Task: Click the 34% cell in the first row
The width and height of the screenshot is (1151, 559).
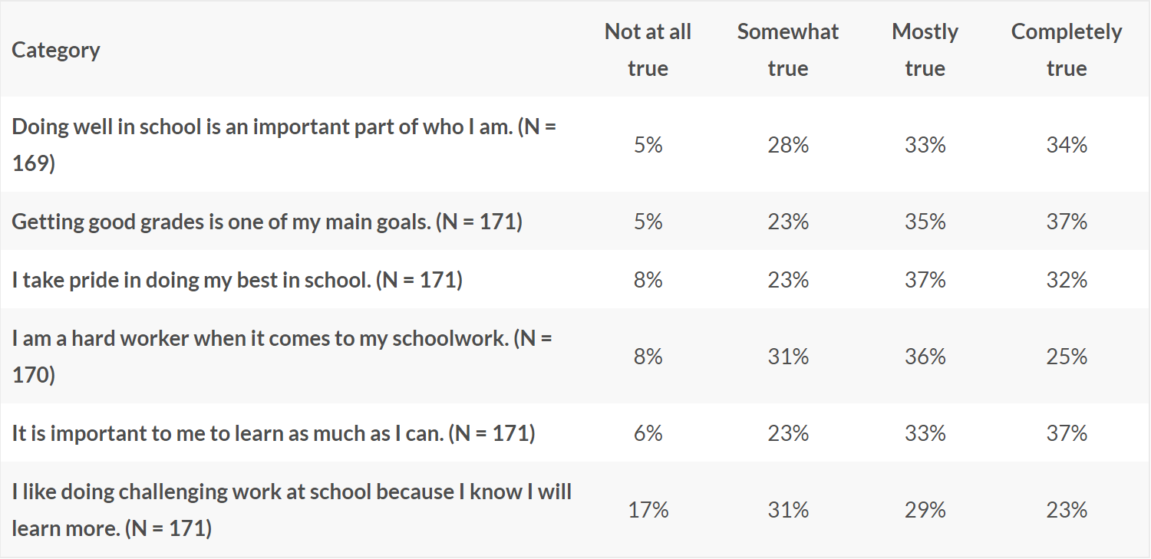Action: pyautogui.click(x=1067, y=145)
